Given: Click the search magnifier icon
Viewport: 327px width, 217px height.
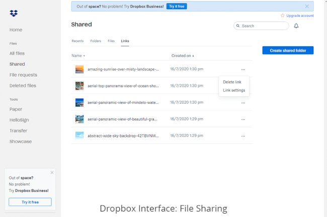Looking at the screenshot, I should coord(238,26).
